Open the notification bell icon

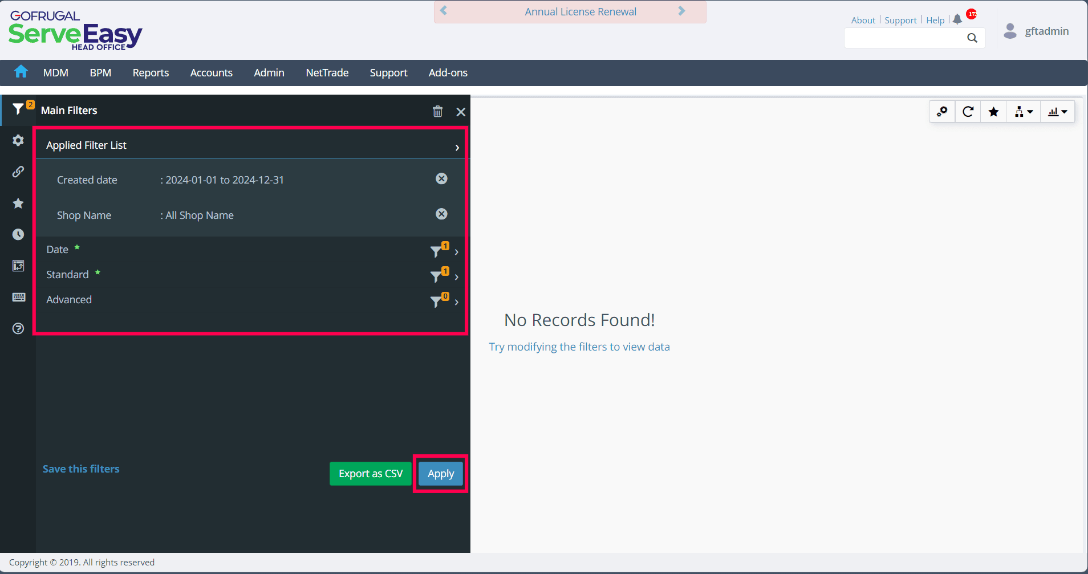957,19
